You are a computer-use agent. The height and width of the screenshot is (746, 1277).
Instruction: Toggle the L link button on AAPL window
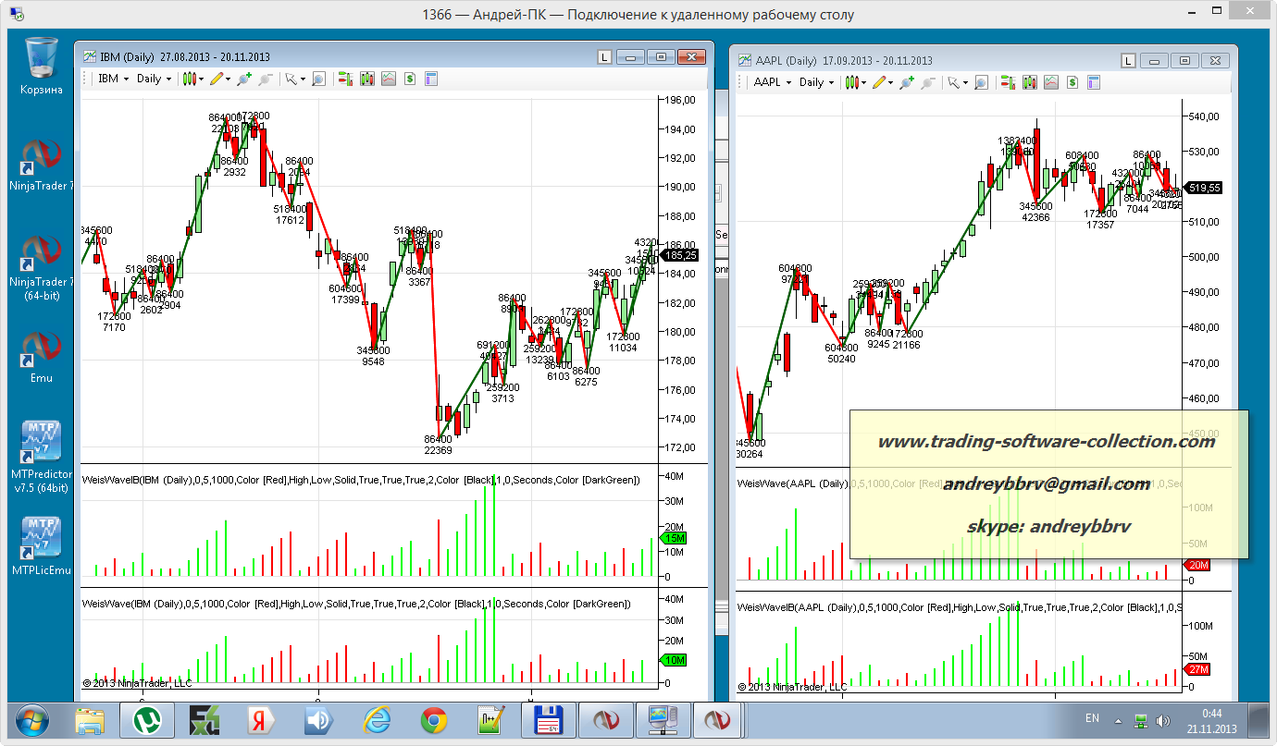(1127, 60)
